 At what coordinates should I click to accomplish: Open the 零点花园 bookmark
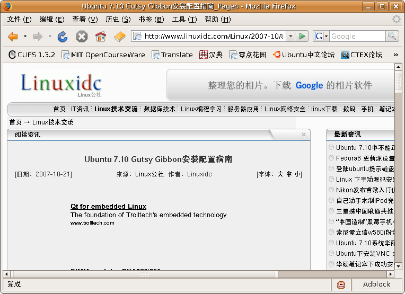pos(248,55)
